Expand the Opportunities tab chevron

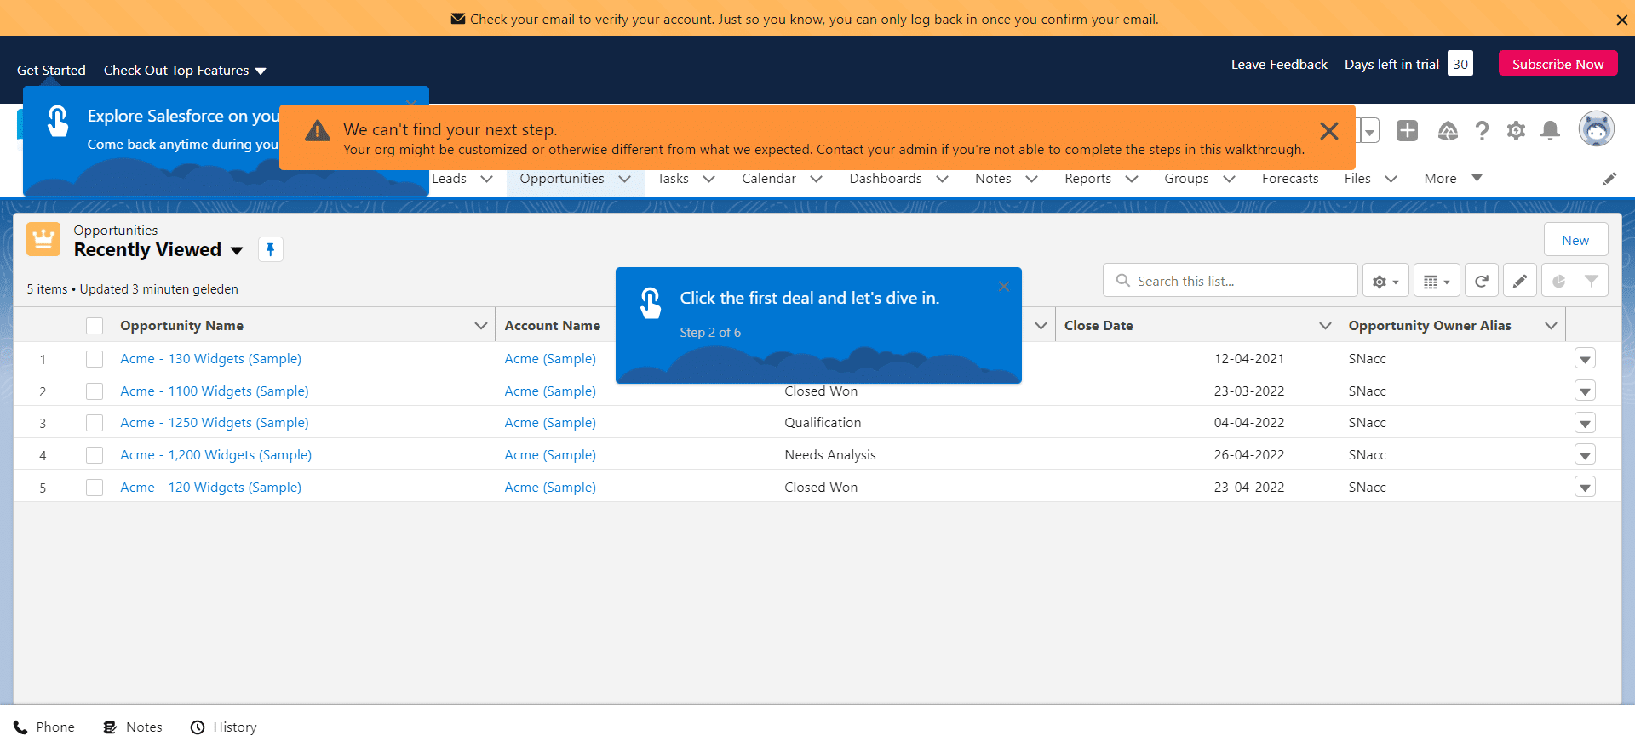point(624,179)
